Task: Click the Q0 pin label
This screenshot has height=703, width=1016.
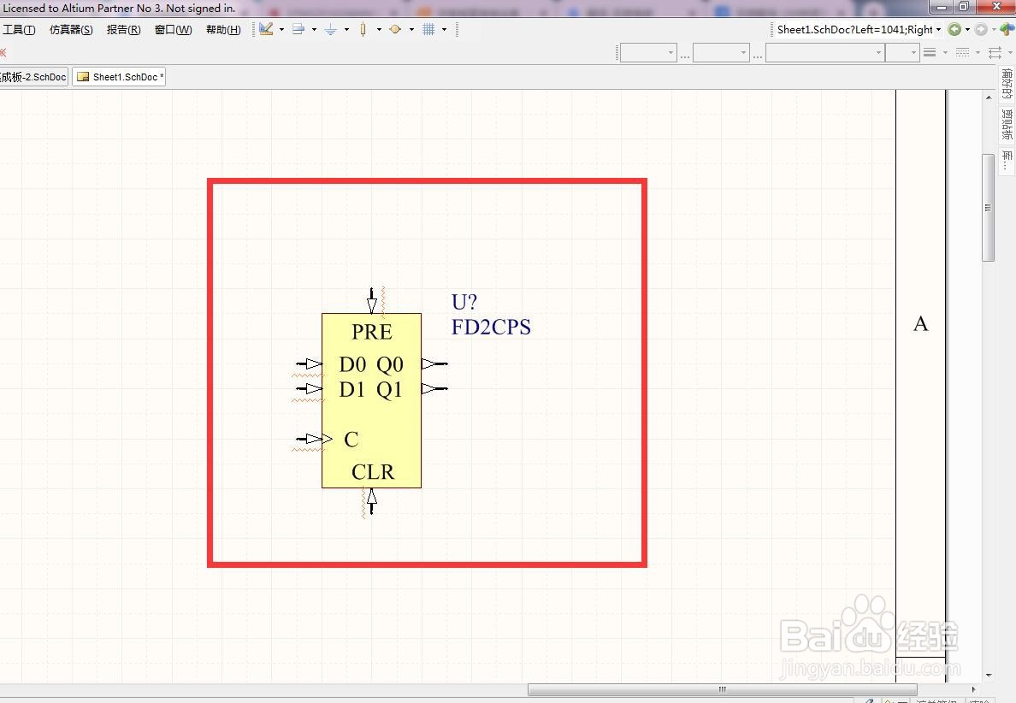Action: [x=390, y=365]
